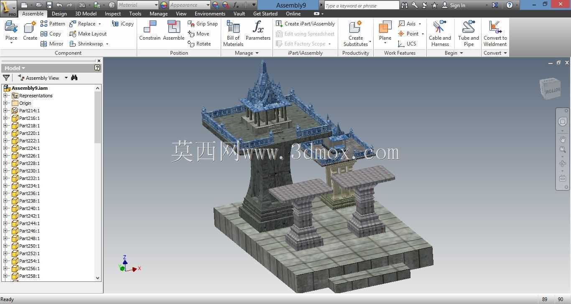571x304 pixels.
Task: Click the browser filter funnel icon
Action: click(6, 78)
